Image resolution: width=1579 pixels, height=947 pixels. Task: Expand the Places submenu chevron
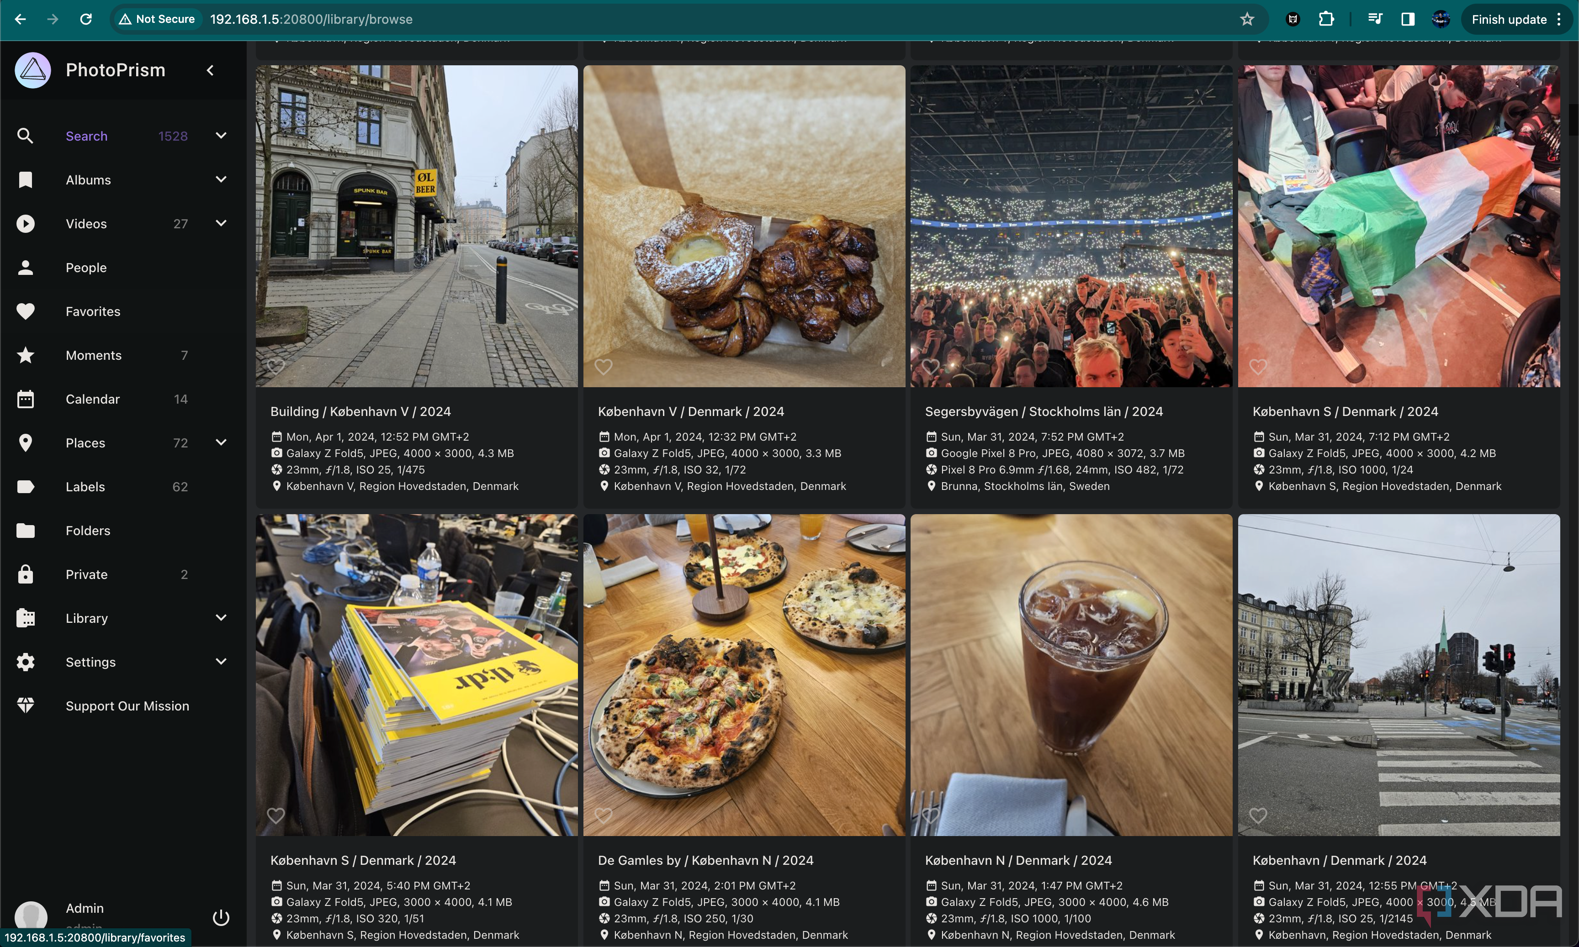[x=221, y=442]
